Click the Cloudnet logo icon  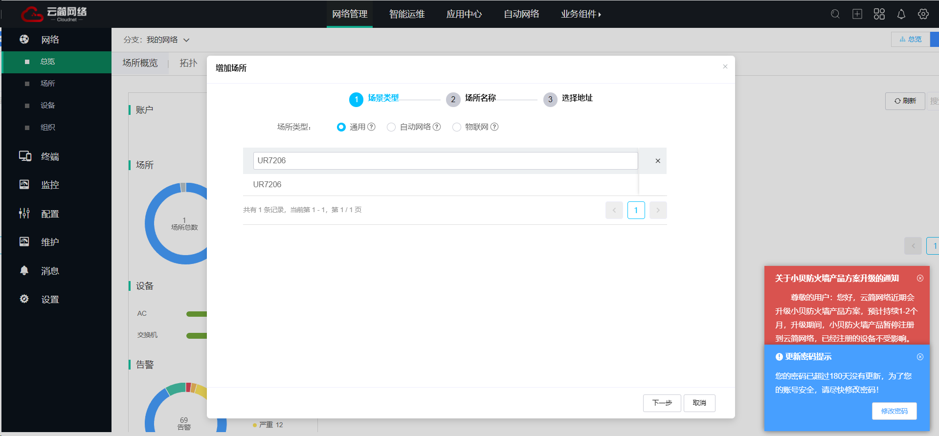tap(32, 14)
